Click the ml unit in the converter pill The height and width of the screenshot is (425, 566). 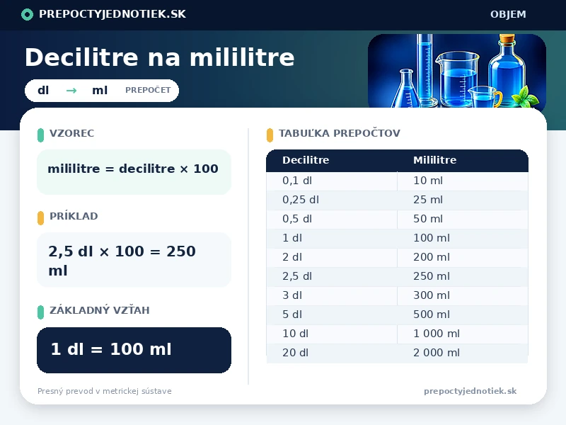pos(100,91)
